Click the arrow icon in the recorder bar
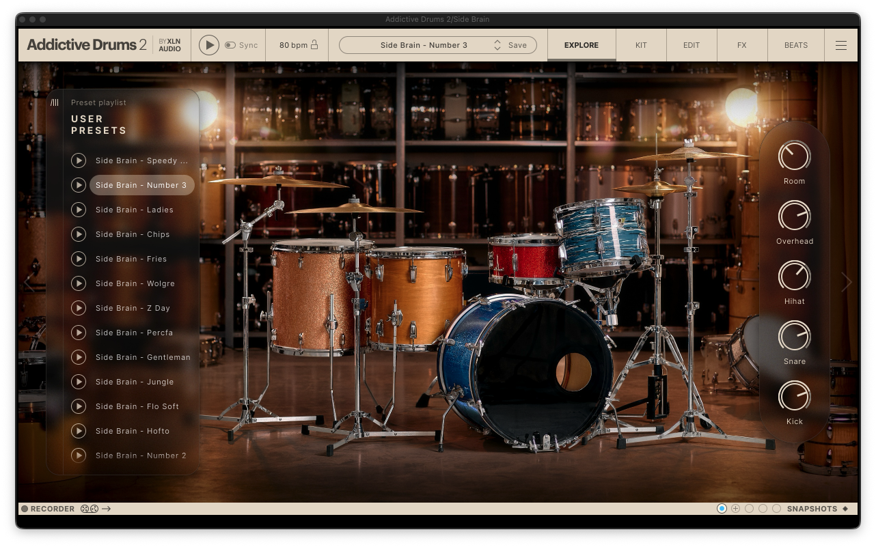The width and height of the screenshot is (876, 547). click(x=107, y=509)
